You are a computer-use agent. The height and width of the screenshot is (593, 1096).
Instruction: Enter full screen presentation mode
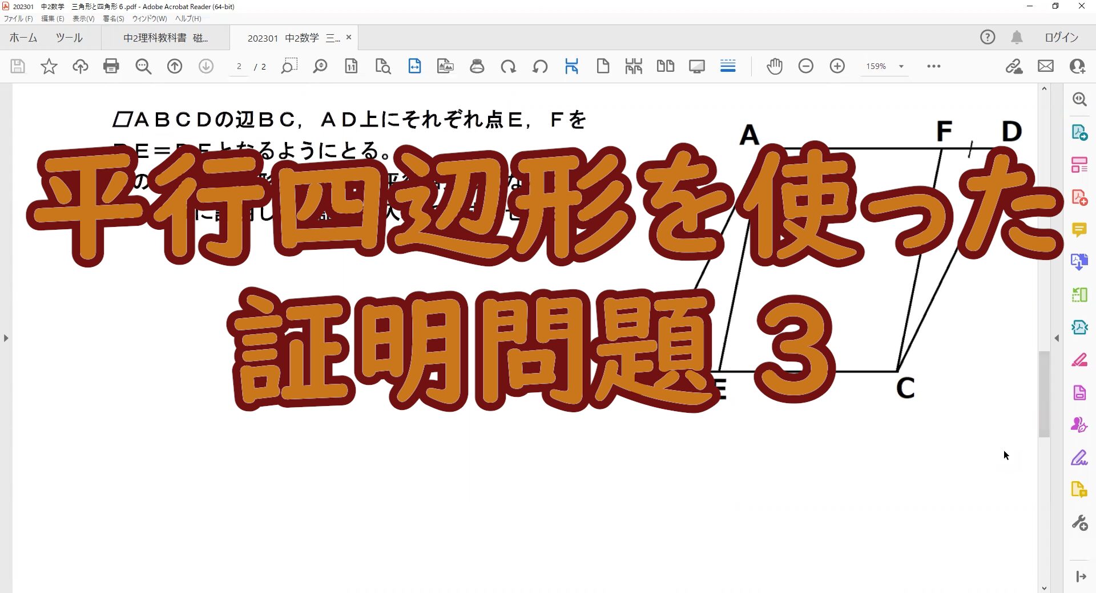697,66
